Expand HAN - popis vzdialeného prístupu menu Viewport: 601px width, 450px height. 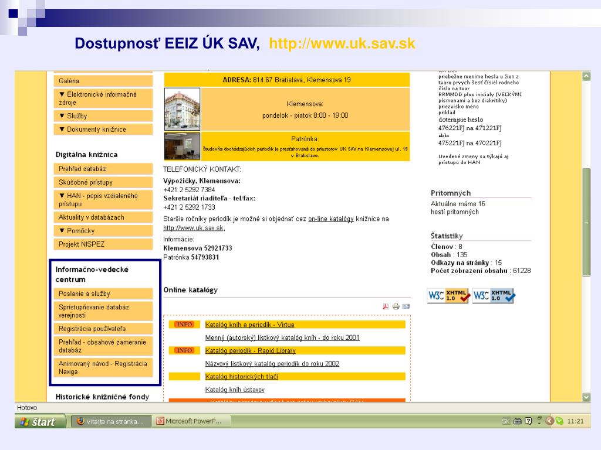[x=103, y=200]
